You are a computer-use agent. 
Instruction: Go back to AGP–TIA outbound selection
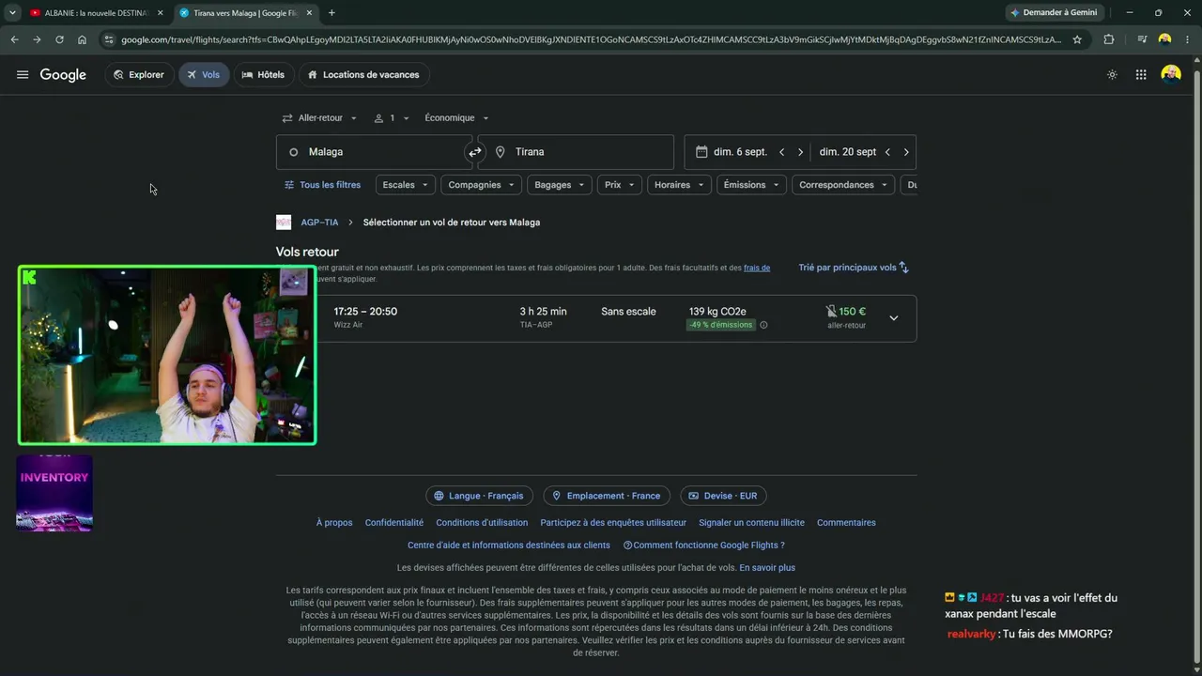coord(319,223)
